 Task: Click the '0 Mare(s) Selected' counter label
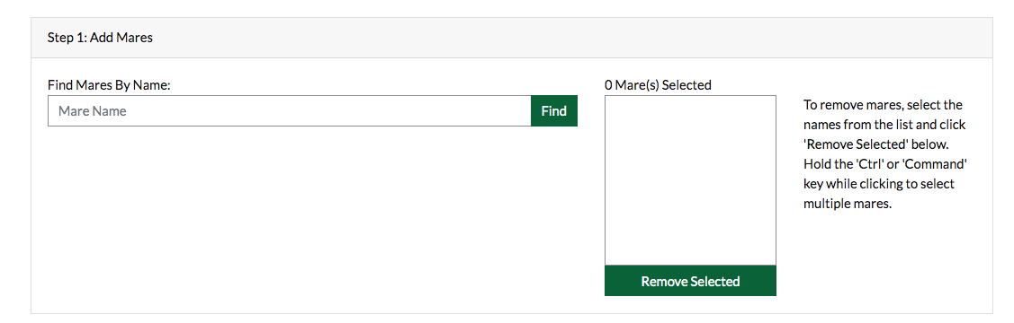coord(658,84)
